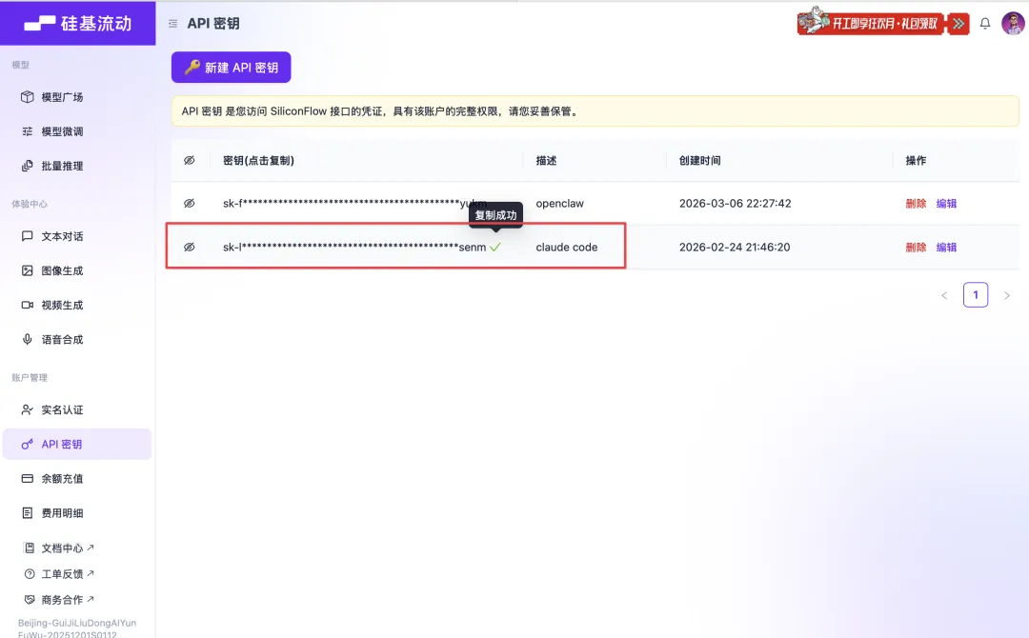Viewport: 1029px width, 638px height.
Task: Delete the claude code API key
Action: click(x=916, y=248)
